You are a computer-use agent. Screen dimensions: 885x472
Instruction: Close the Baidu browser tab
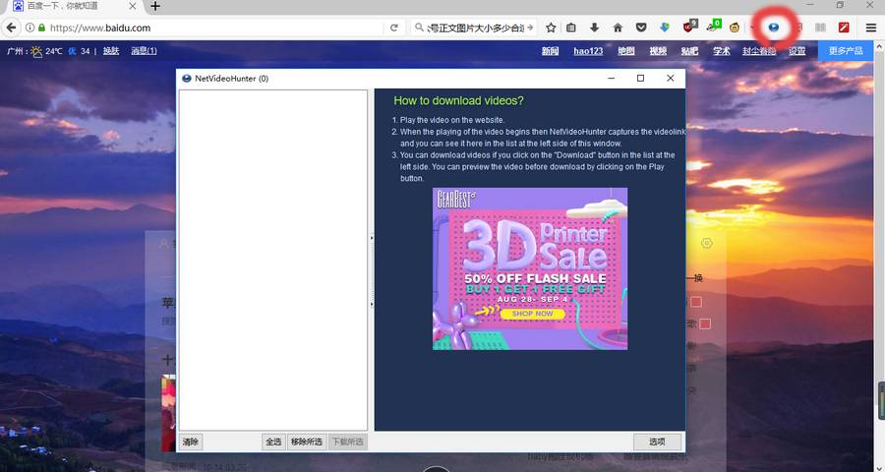click(x=133, y=6)
